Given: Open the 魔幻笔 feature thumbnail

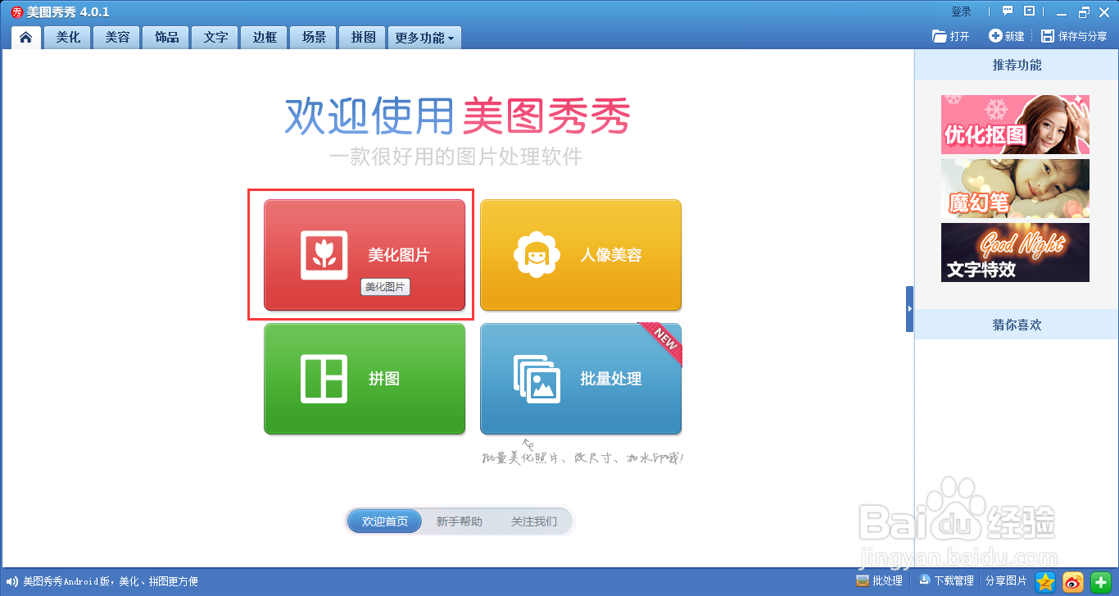Looking at the screenshot, I should [1015, 189].
